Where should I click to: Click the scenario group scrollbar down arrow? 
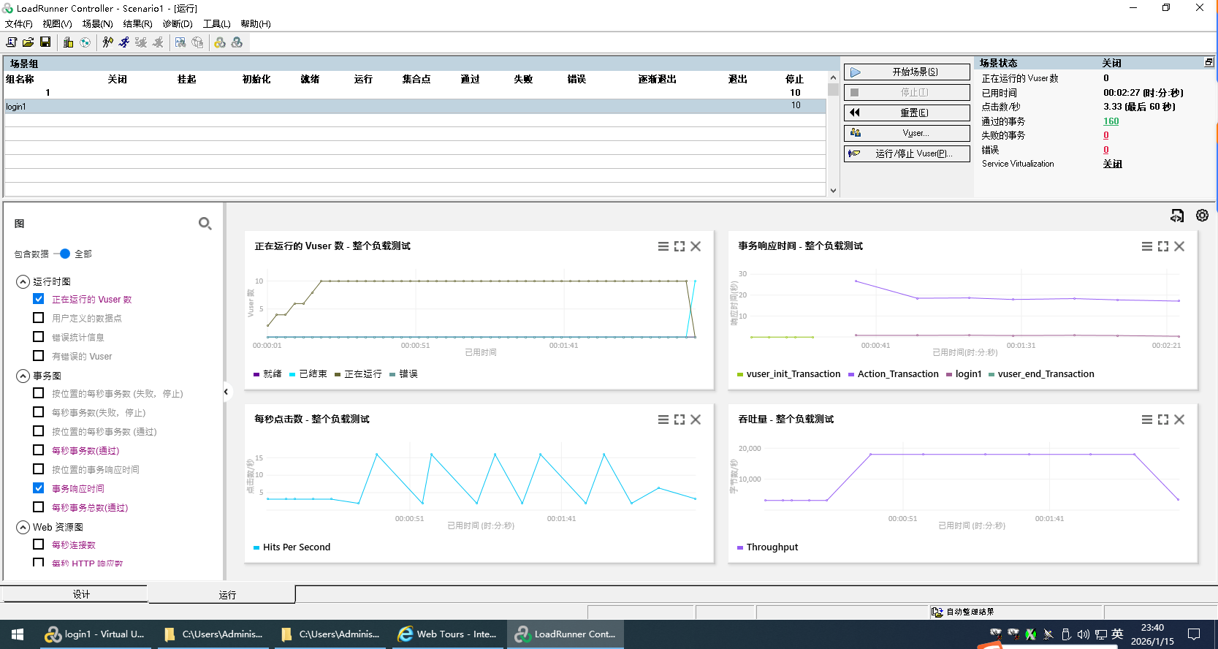(833, 190)
